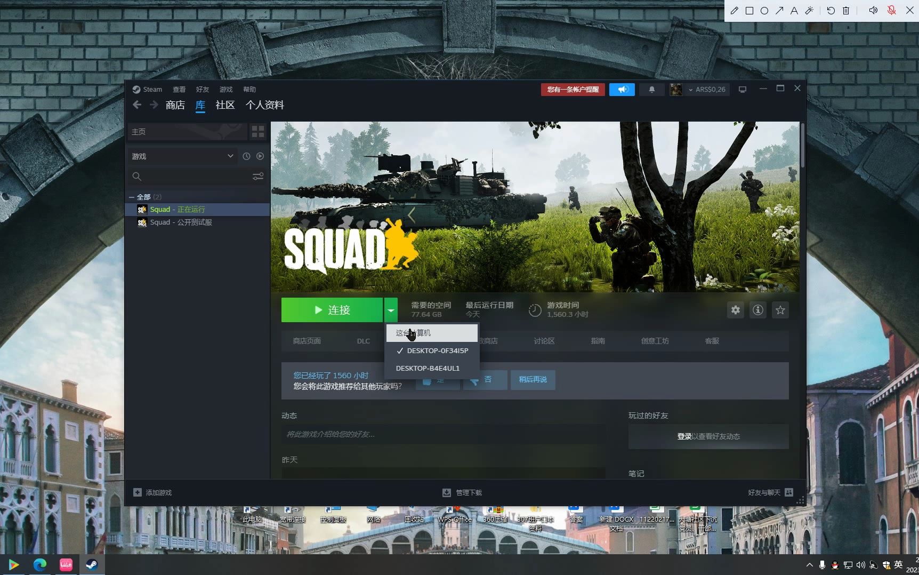Expand the account wallet dropdown ARS$0,26

pyautogui.click(x=707, y=90)
